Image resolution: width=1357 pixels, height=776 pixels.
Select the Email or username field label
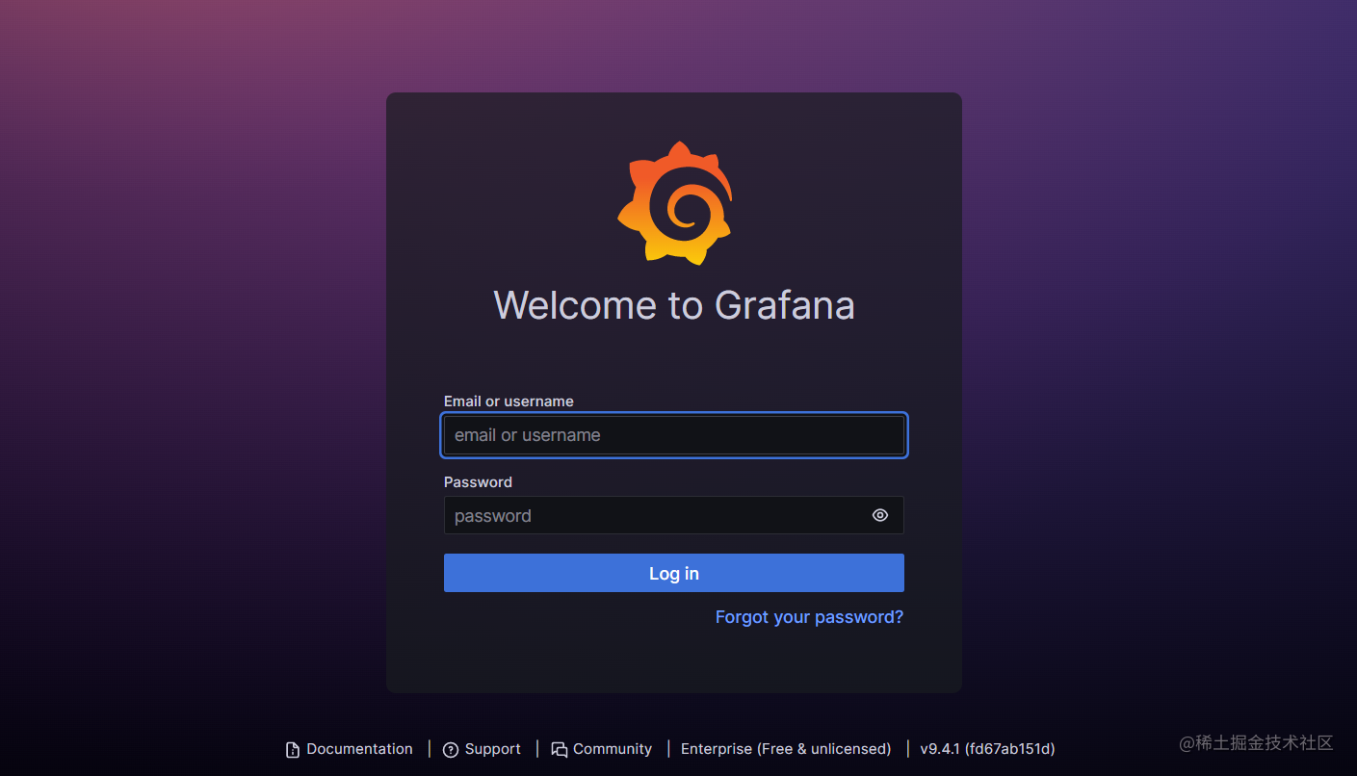click(509, 401)
